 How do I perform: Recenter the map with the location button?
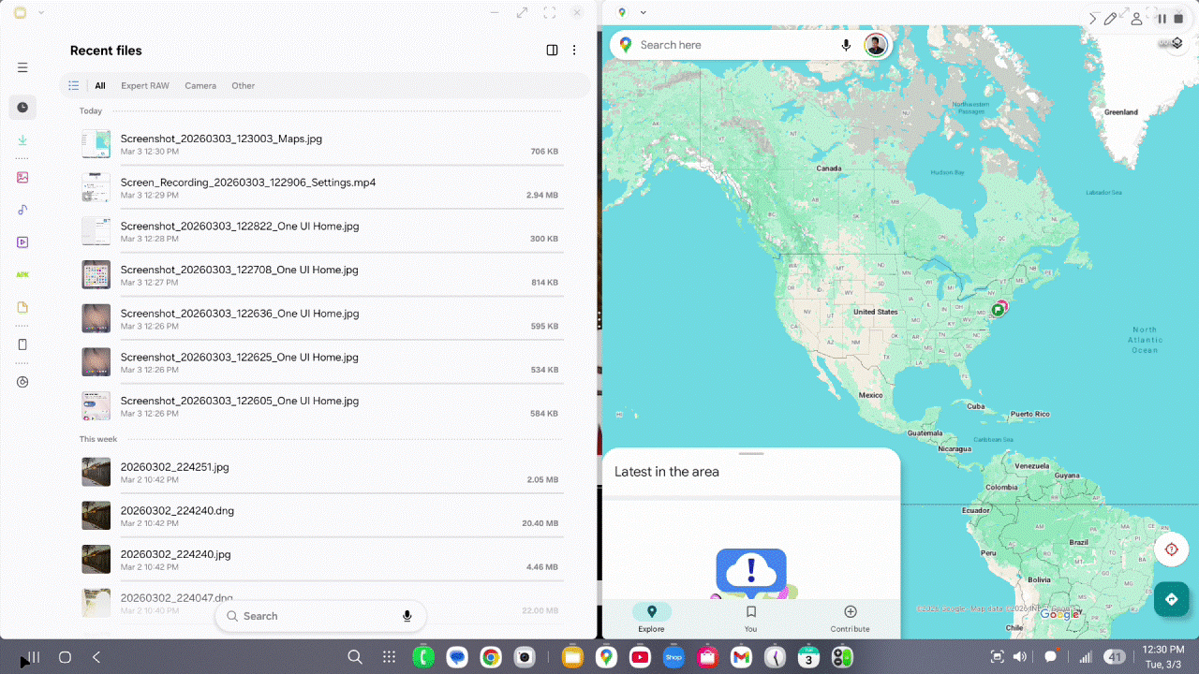pyautogui.click(x=1171, y=549)
